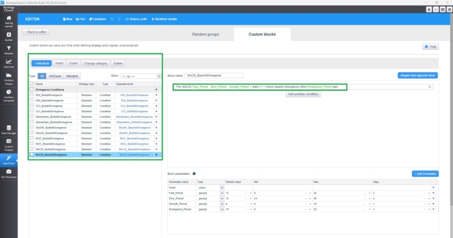Remove the Chart parameter row
The height and width of the screenshot is (238, 453).
433,187
